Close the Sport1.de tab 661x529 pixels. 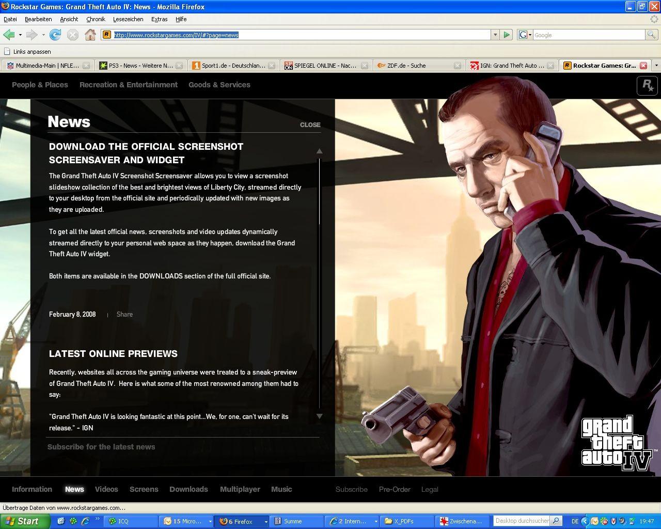272,66
